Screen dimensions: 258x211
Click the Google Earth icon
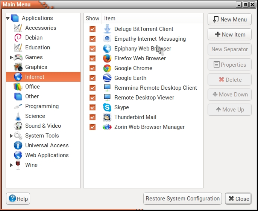click(107, 78)
